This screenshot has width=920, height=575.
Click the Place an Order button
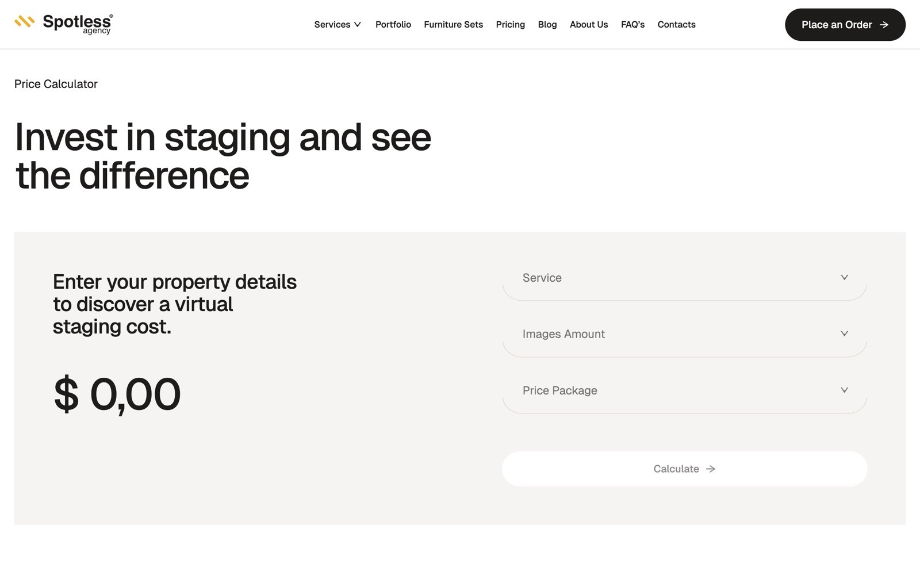point(845,25)
